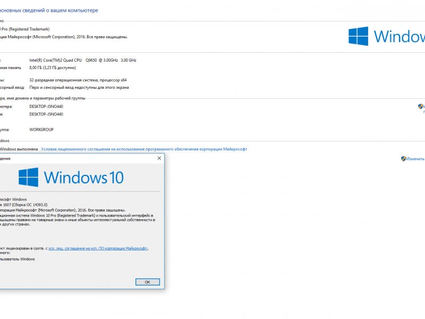Select the 1607 (Сборка ОС 14393.0) version text
Image resolution: width=425 pixels, height=319 pixels.
point(23,205)
